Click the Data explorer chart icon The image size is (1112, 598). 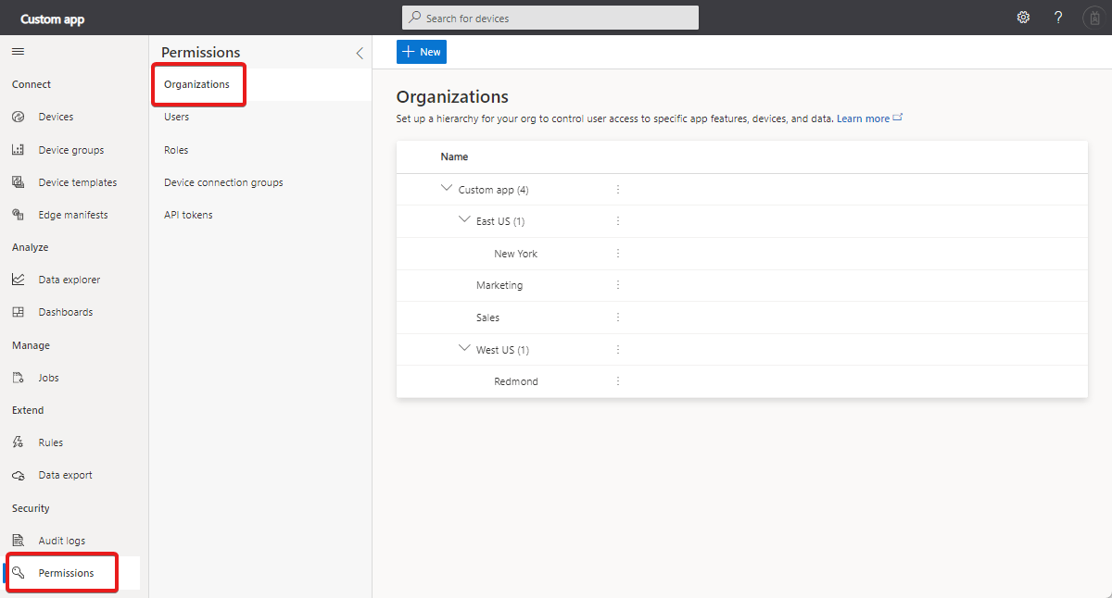coord(18,280)
